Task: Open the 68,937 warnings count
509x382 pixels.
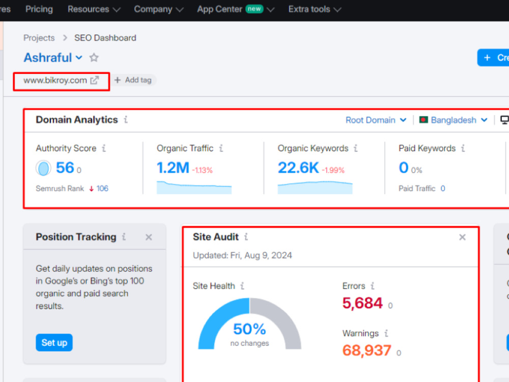Action: point(367,350)
